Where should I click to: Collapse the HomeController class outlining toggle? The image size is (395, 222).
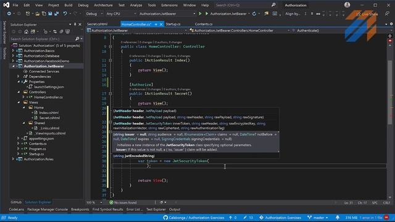pyautogui.click(x=110, y=47)
